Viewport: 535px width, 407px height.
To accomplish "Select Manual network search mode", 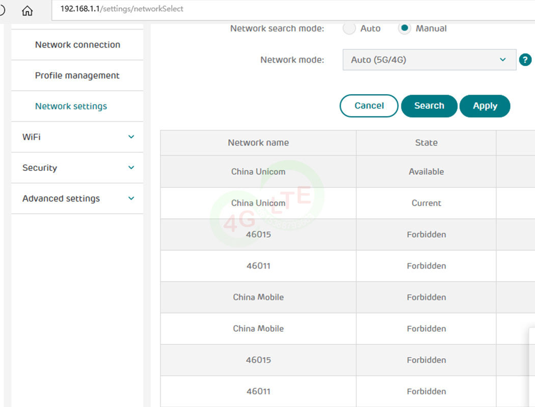I will pos(405,28).
